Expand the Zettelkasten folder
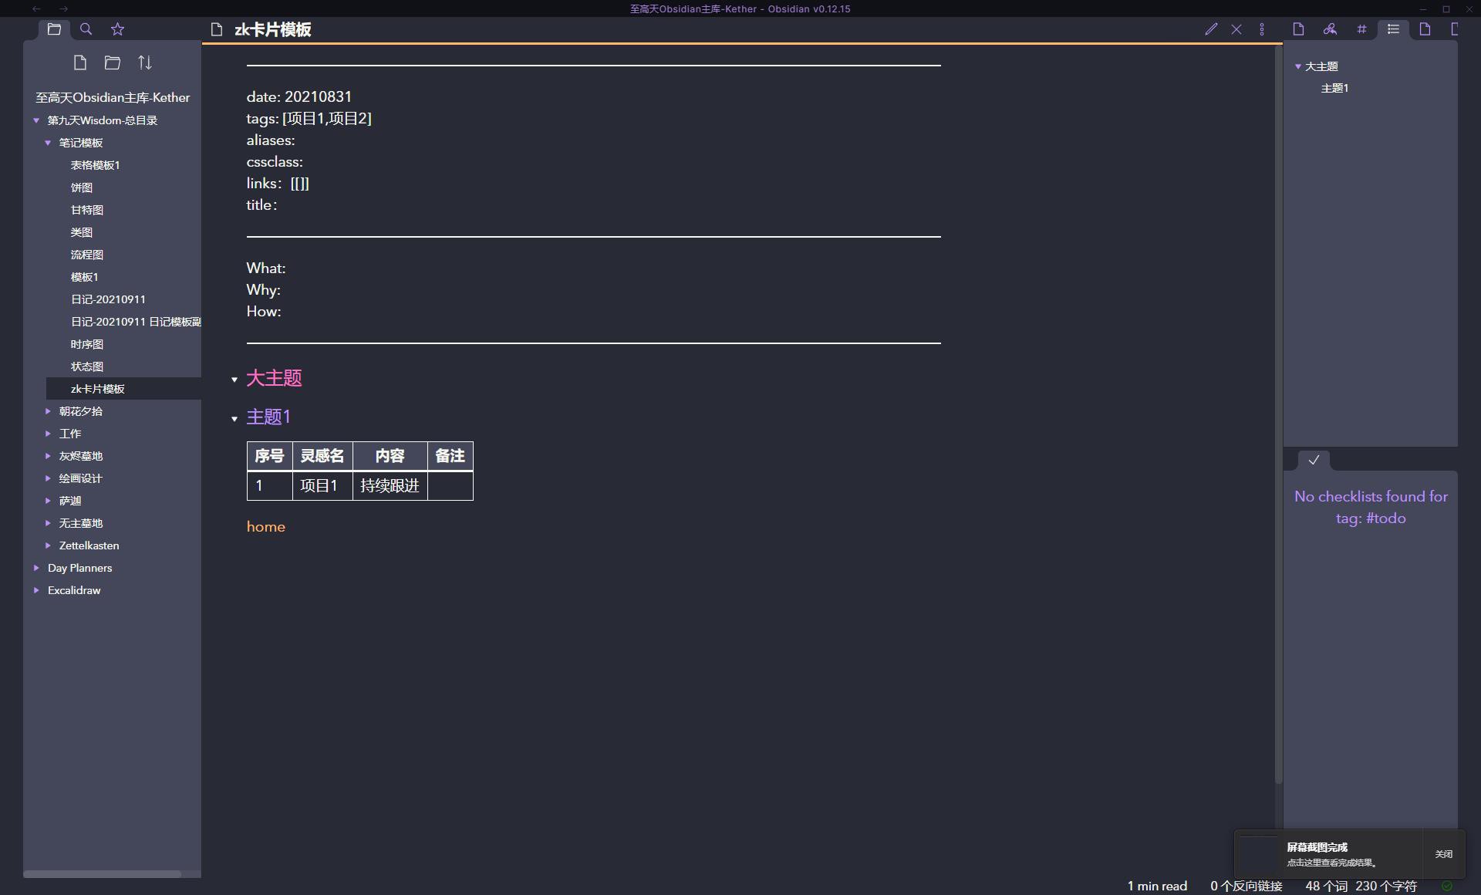1481x895 pixels. (48, 545)
